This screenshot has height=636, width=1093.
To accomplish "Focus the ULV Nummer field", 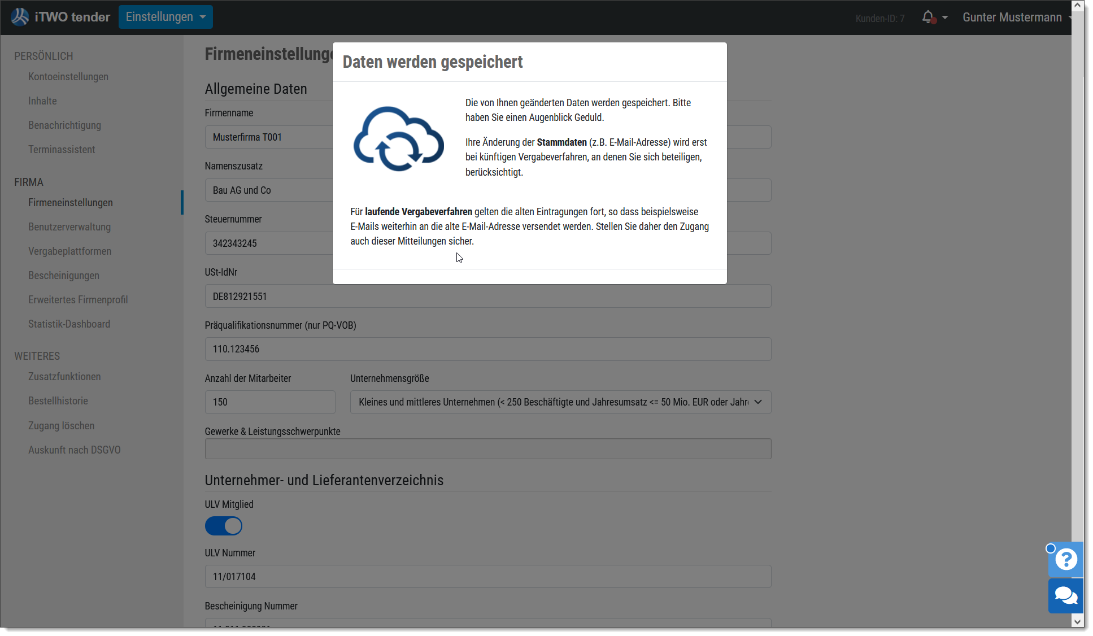I will [488, 577].
